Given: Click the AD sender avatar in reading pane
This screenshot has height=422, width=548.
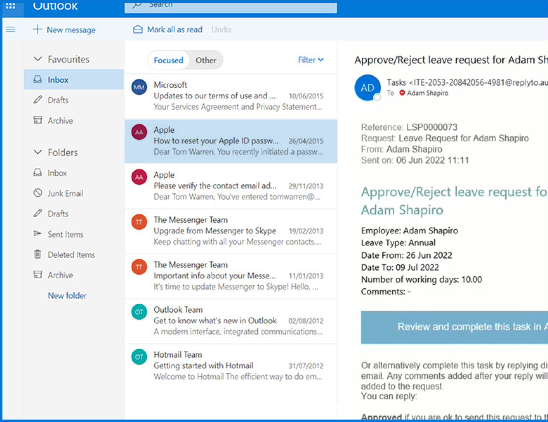Looking at the screenshot, I should (368, 88).
